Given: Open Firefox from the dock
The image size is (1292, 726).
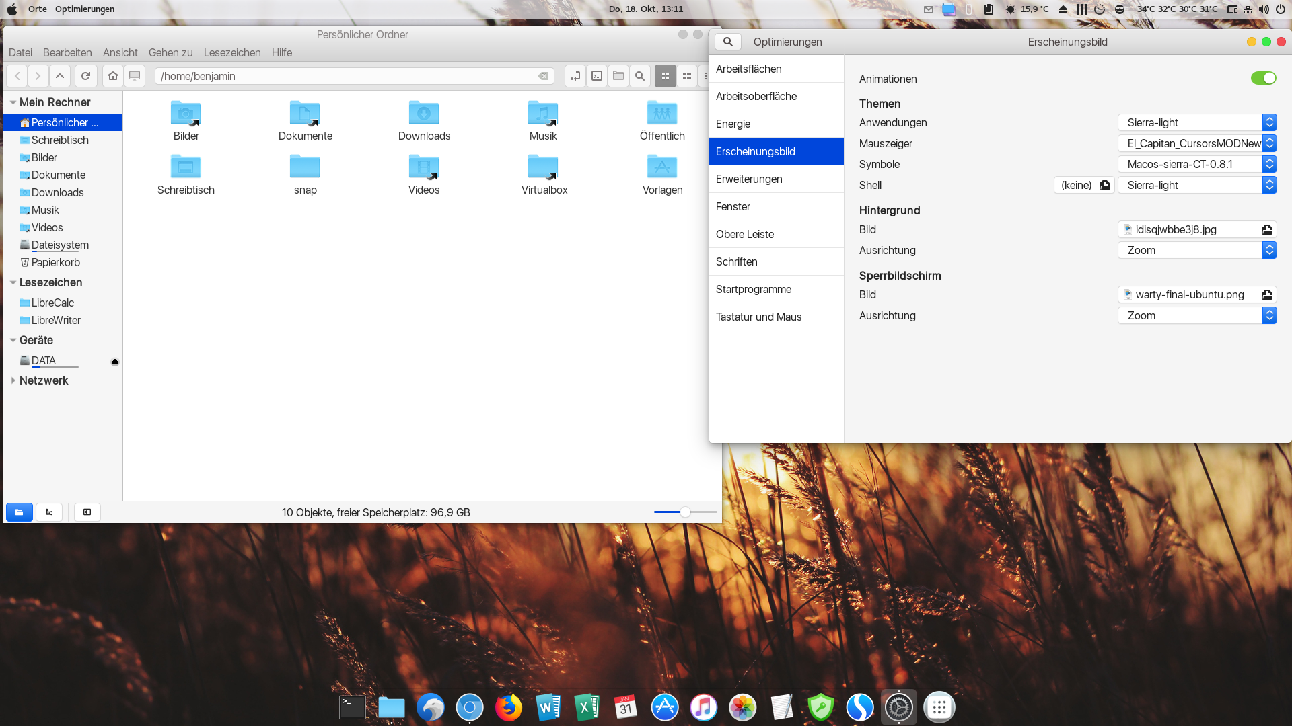Looking at the screenshot, I should click(x=509, y=707).
